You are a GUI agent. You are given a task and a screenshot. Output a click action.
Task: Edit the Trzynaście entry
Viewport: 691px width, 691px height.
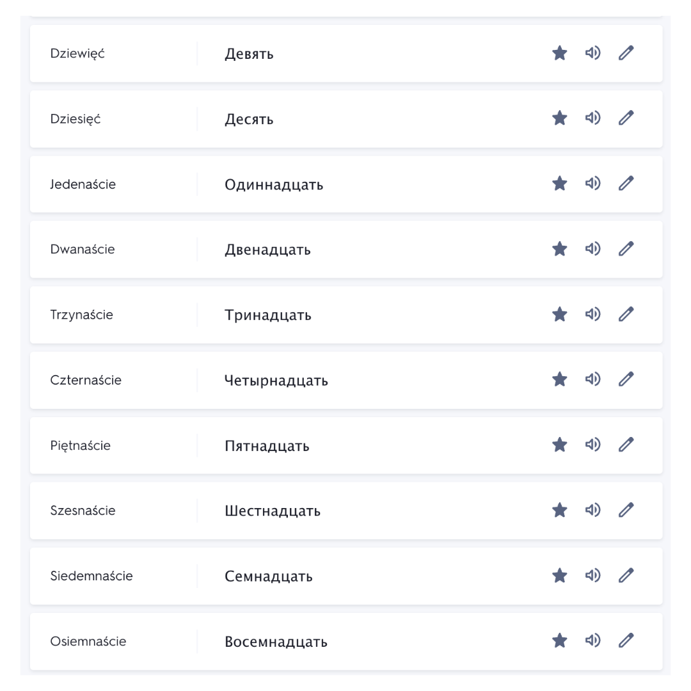626,314
